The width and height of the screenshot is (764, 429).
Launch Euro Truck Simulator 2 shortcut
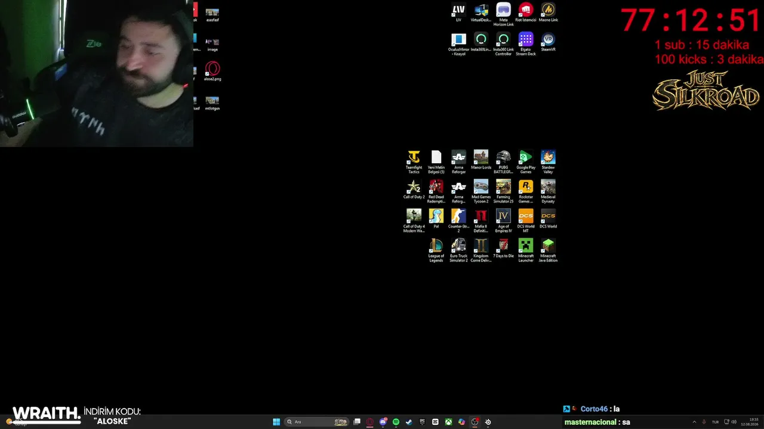pos(458,251)
